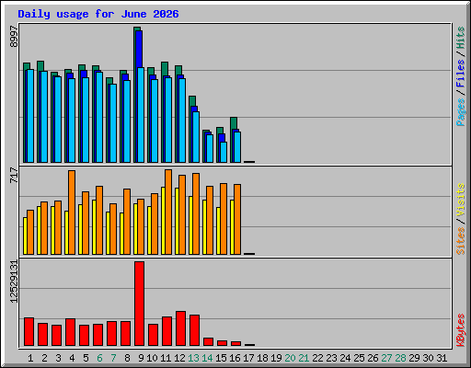Screen dimensions: 471x368
Task: Click day label 10 on x-axis
Action: tap(152, 358)
